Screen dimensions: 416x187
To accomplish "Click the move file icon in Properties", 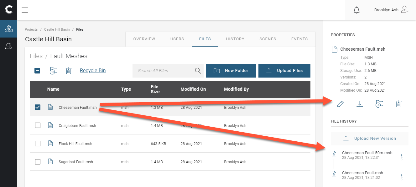I will click(379, 104).
